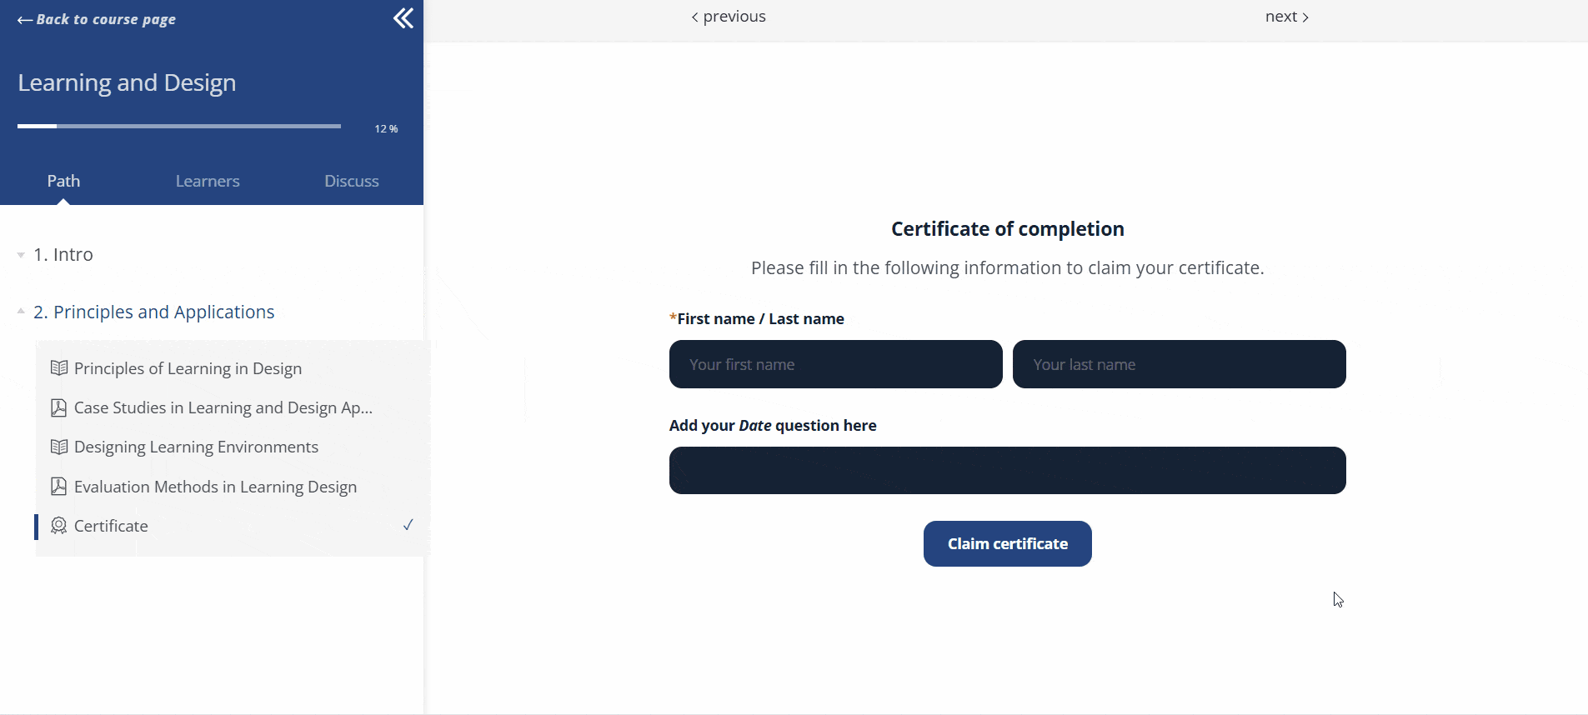
Task: Click the PDF icon beside Case Studies
Action: pyautogui.click(x=59, y=407)
